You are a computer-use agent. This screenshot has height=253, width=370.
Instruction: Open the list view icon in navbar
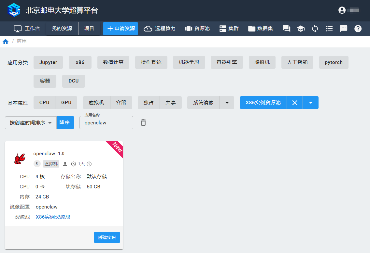pos(329,29)
